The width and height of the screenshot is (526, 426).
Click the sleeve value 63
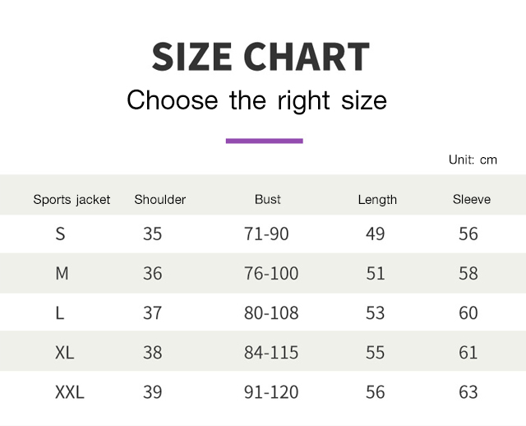pyautogui.click(x=468, y=392)
